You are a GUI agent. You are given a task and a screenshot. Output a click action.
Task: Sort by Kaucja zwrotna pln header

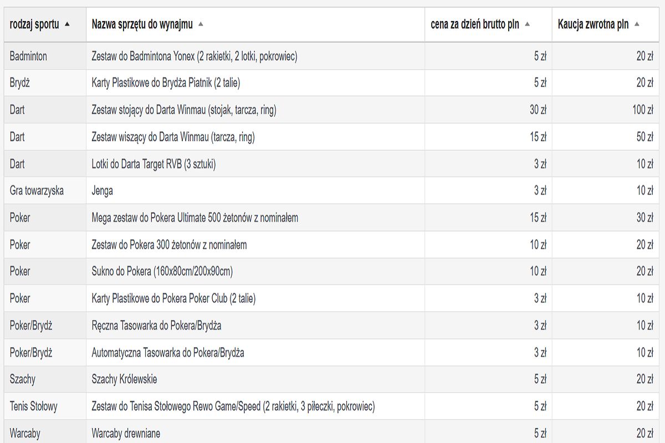tap(593, 24)
